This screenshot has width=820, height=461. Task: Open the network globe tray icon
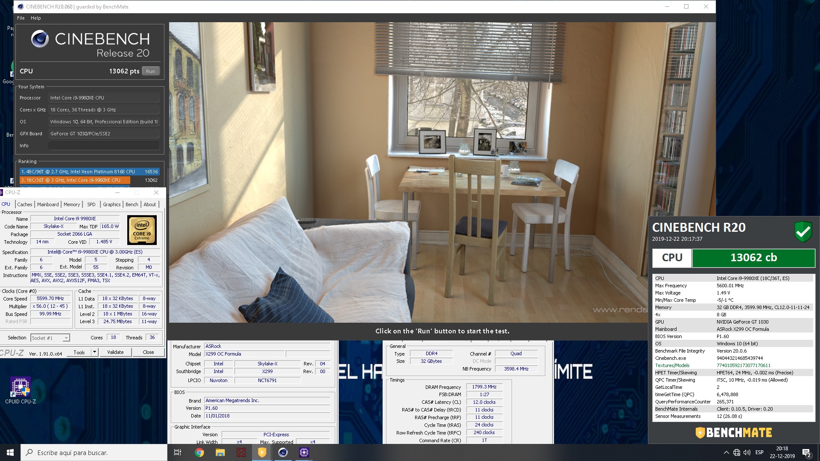[737, 452]
